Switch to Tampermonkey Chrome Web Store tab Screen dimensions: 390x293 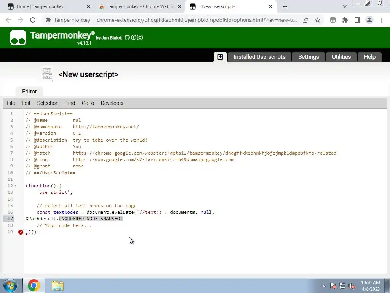tap(139, 6)
